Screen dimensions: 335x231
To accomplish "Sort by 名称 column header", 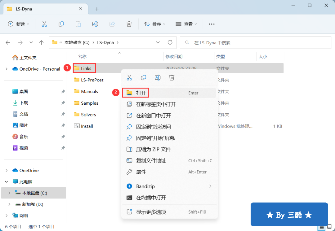I will point(82,57).
